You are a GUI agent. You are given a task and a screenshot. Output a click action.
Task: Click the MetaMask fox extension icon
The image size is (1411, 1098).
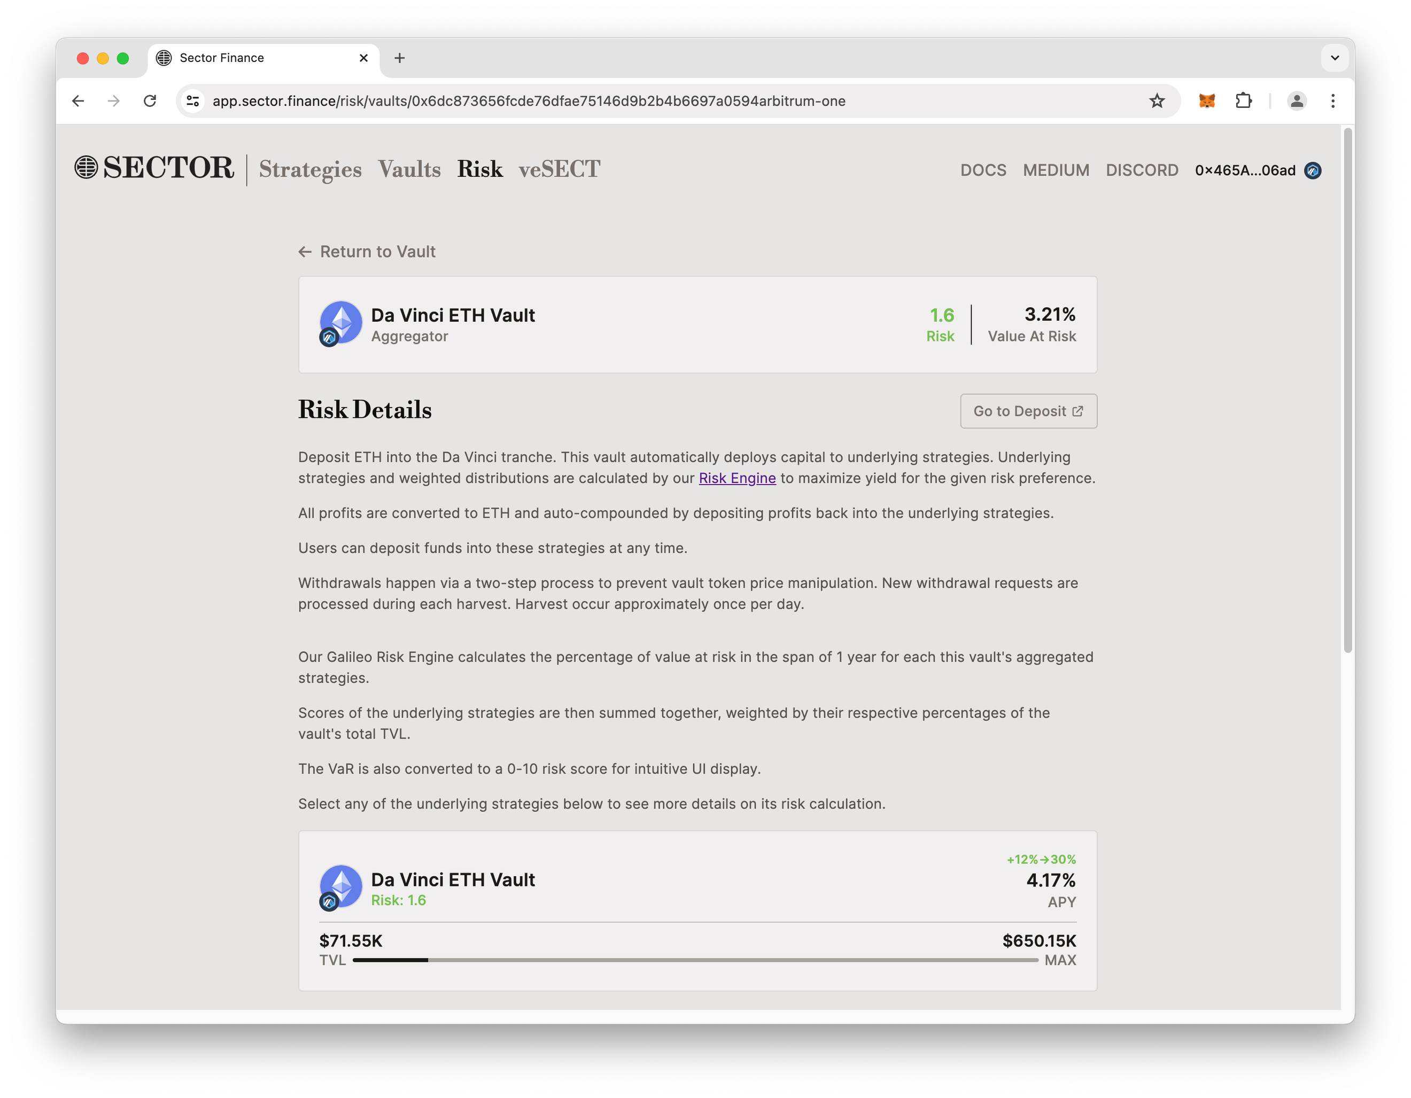point(1206,101)
